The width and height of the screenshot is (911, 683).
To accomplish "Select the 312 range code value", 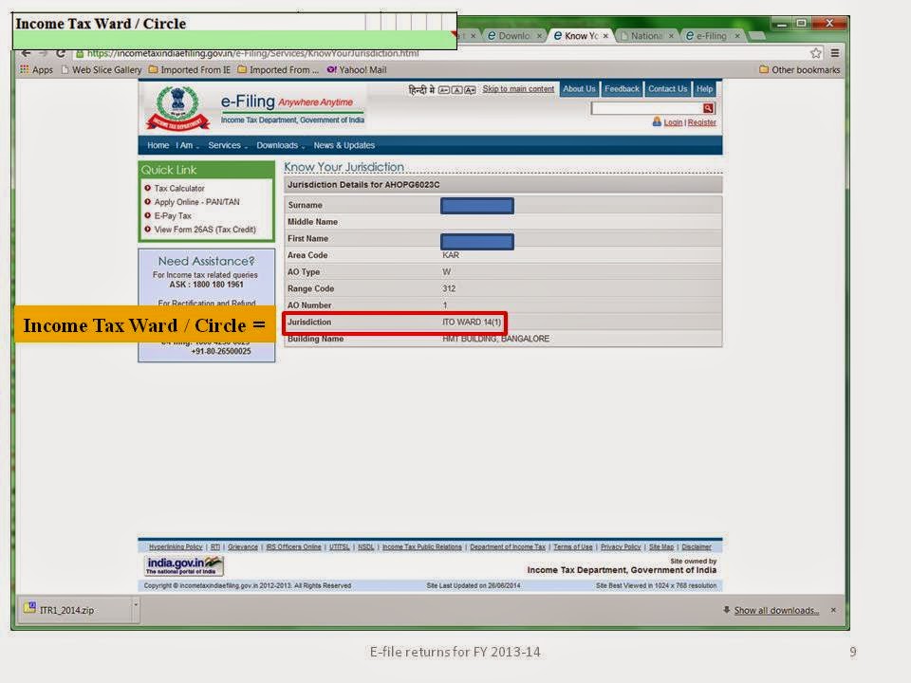I will (x=449, y=288).
